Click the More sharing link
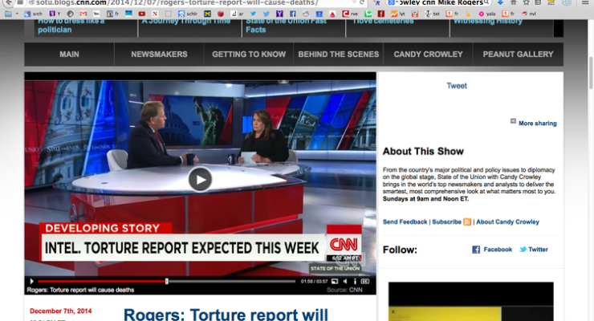594x321 pixels. [x=538, y=123]
